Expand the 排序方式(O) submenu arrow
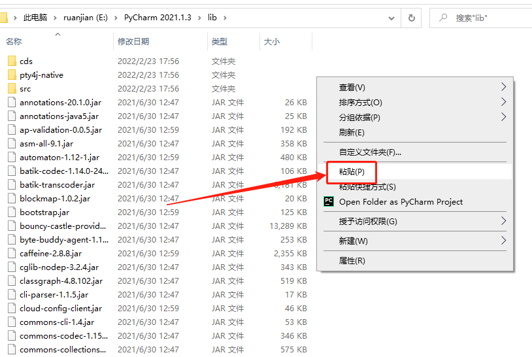Screen dimensions: 532x357 (503, 102)
